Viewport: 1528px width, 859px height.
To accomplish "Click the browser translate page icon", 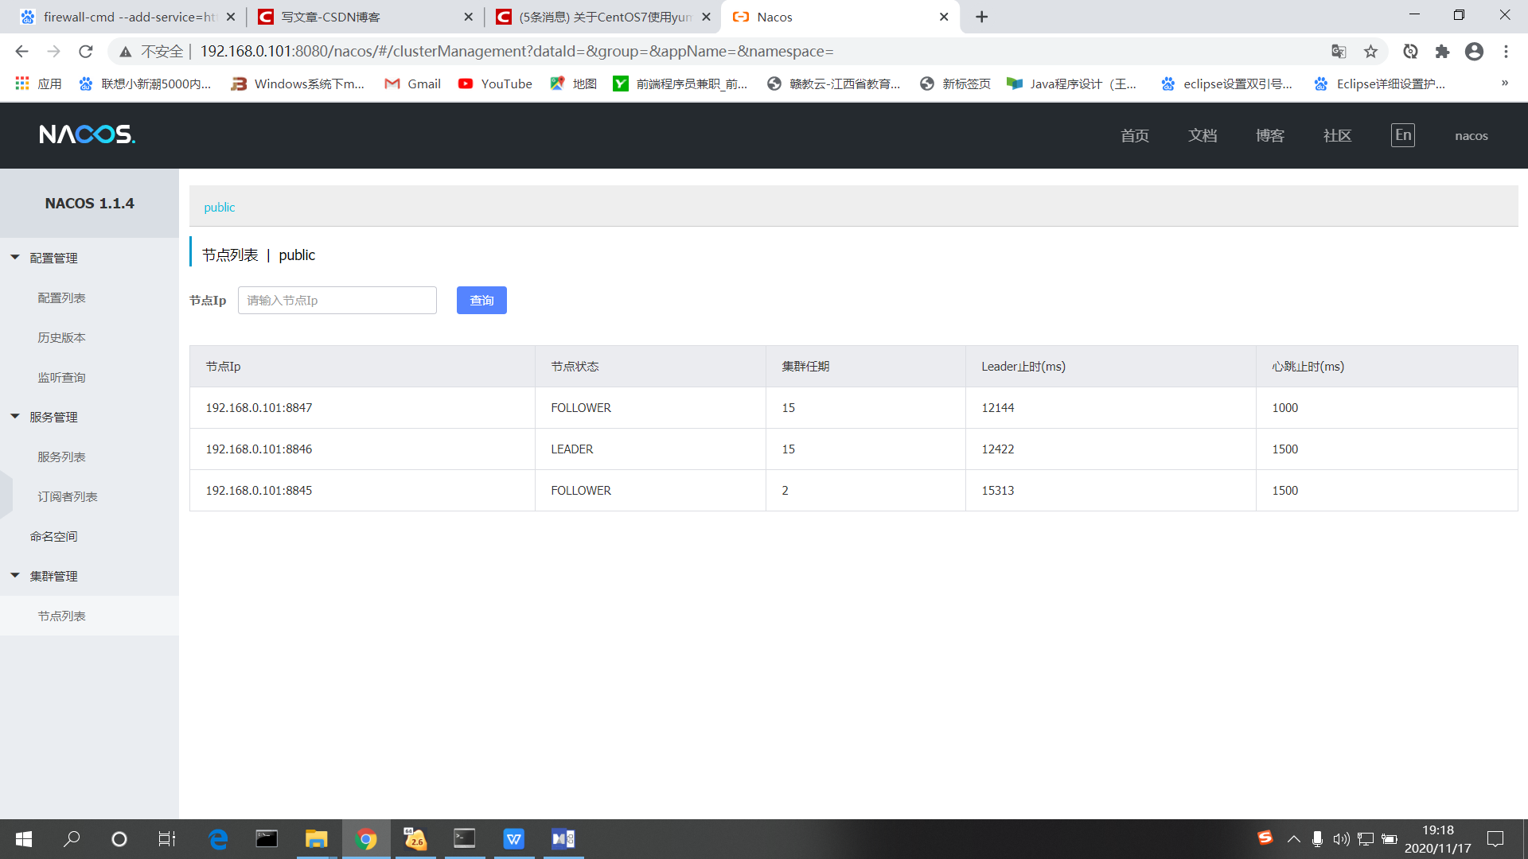I will coord(1339,52).
